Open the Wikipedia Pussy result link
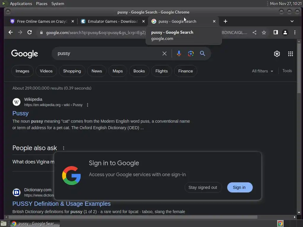 click(x=20, y=113)
